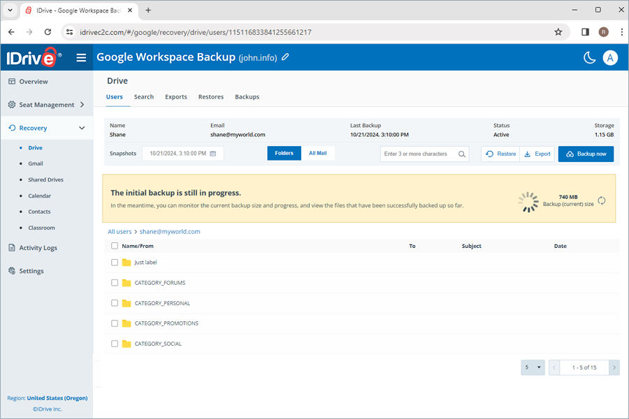Click the folder icon for Just label
This screenshot has height=419, width=629.
(126, 263)
